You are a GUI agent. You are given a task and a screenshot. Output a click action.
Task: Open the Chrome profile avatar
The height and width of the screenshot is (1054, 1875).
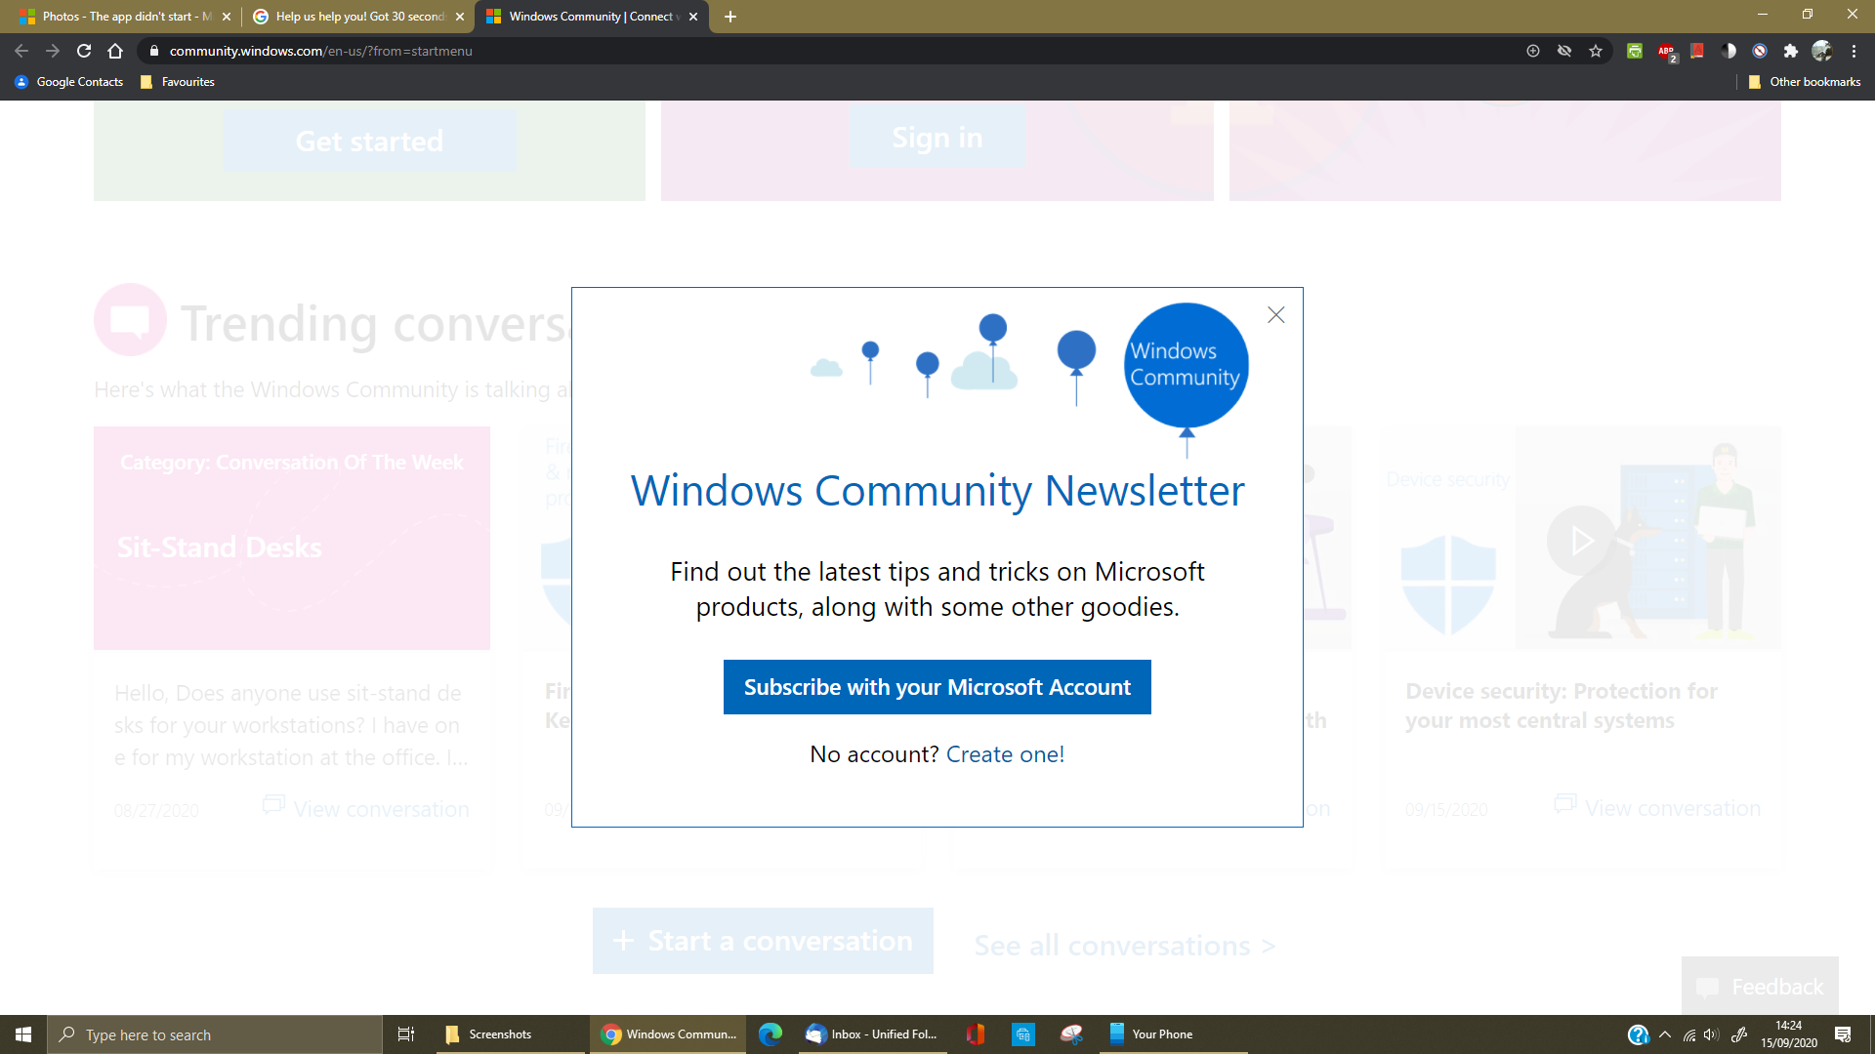(x=1822, y=51)
